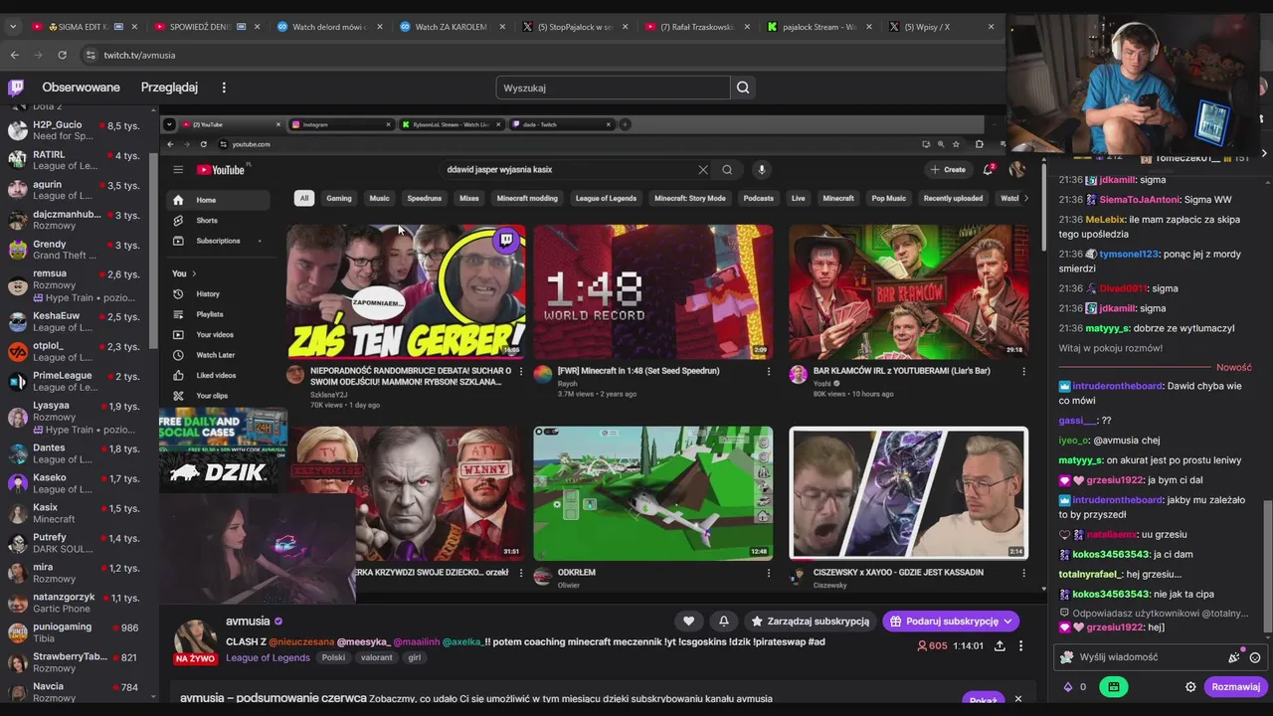Open more options for ODKRLEM video
The width and height of the screenshot is (1273, 716).
pos(768,573)
